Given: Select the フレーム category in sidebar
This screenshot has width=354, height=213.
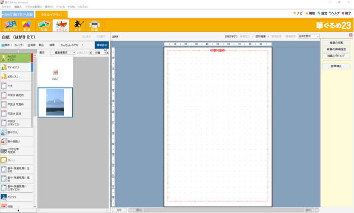Looking at the screenshot, I should pyautogui.click(x=16, y=160).
